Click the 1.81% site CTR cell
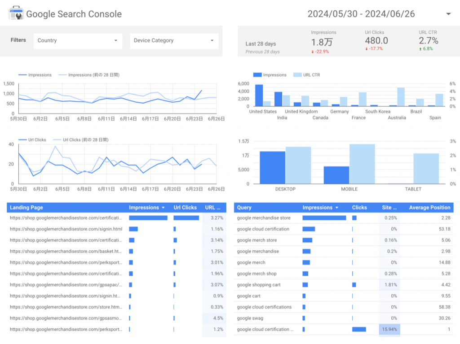Image resolution: width=460 pixels, height=344 pixels. click(x=390, y=284)
